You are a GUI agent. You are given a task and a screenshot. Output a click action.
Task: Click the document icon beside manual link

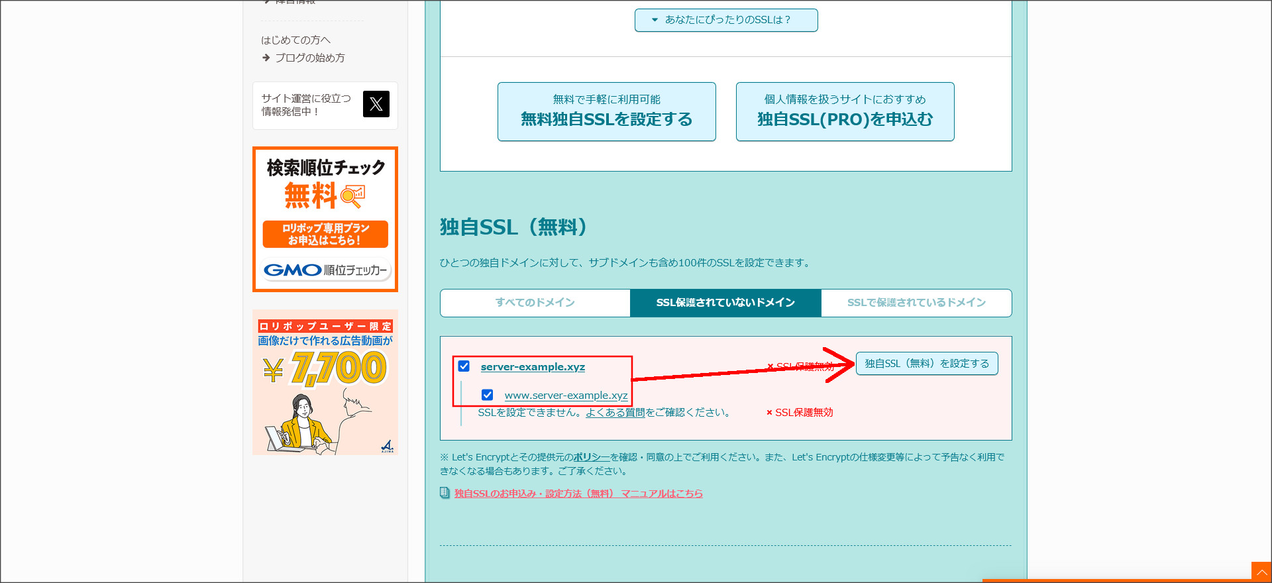point(445,493)
